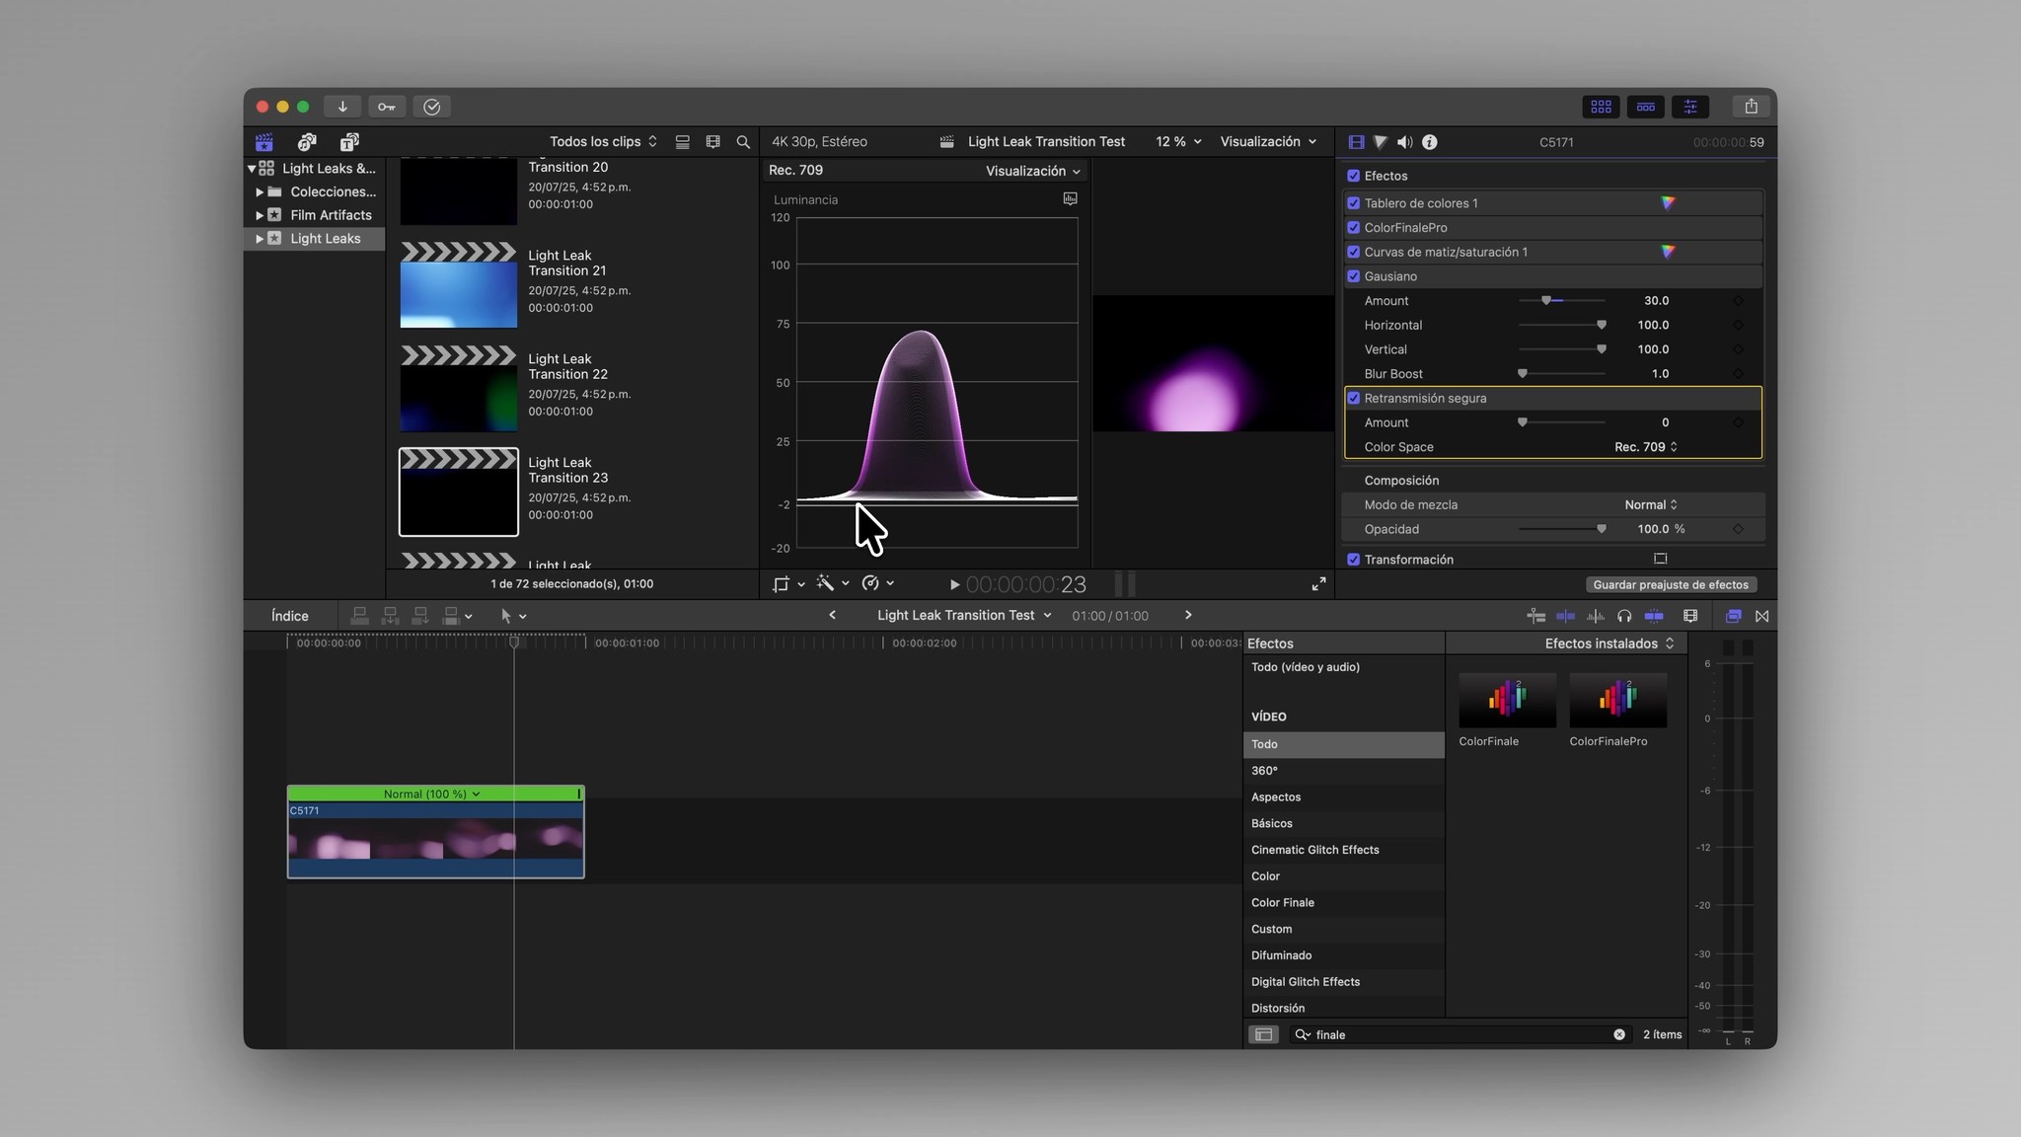This screenshot has width=2021, height=1137.
Task: Click the browser search magnifier icon
Action: 743,142
